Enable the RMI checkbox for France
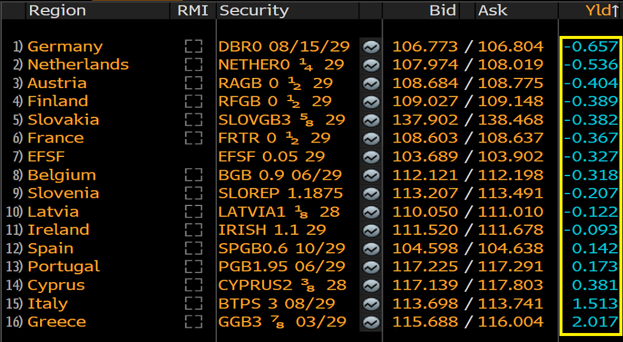The height and width of the screenshot is (342, 623). [193, 138]
